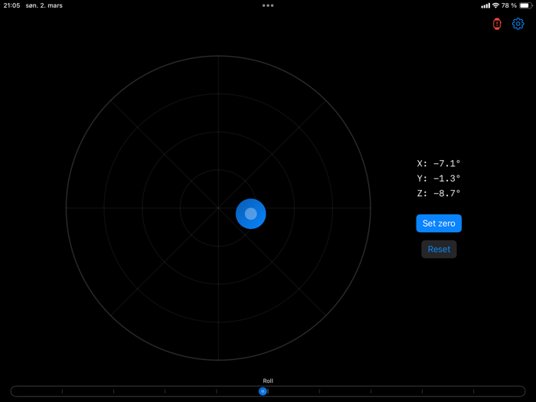Click the Set zero button
This screenshot has height=402, width=536.
tap(439, 224)
